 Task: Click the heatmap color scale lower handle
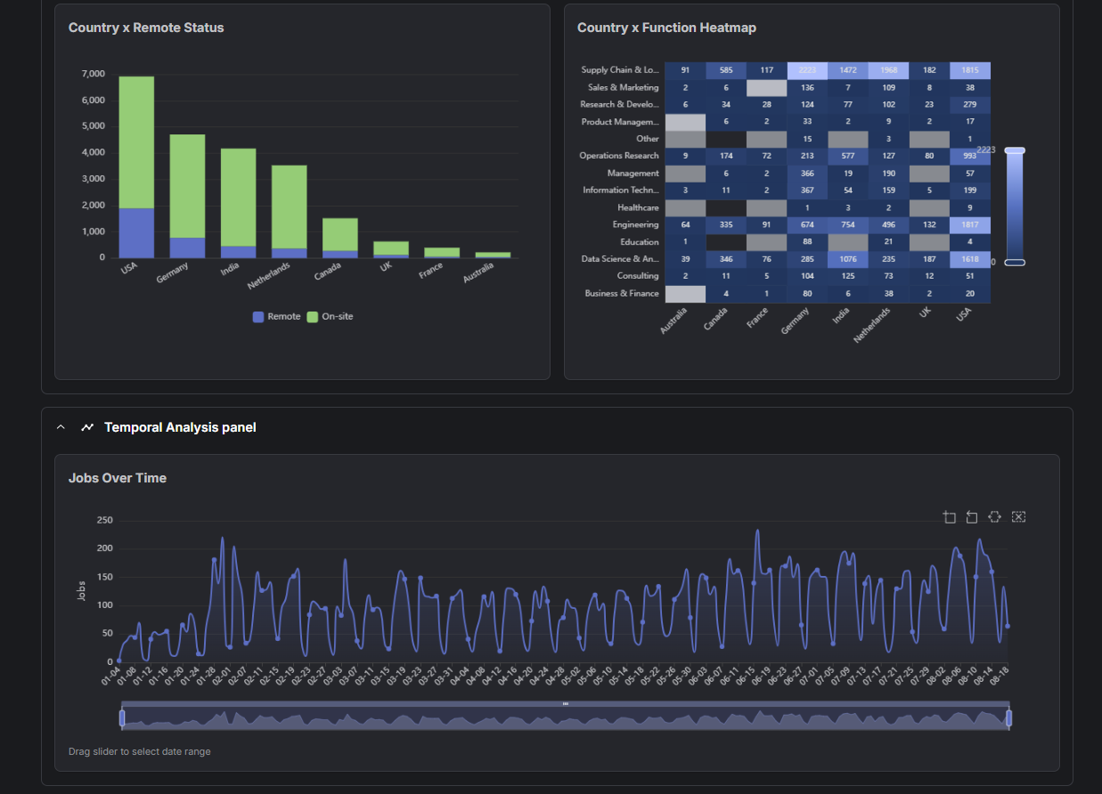(x=1015, y=262)
